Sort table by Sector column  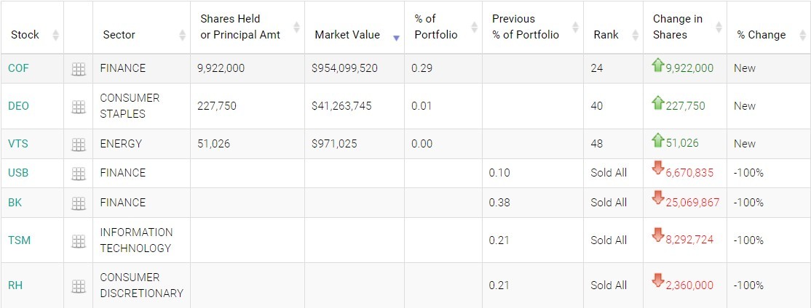[119, 35]
